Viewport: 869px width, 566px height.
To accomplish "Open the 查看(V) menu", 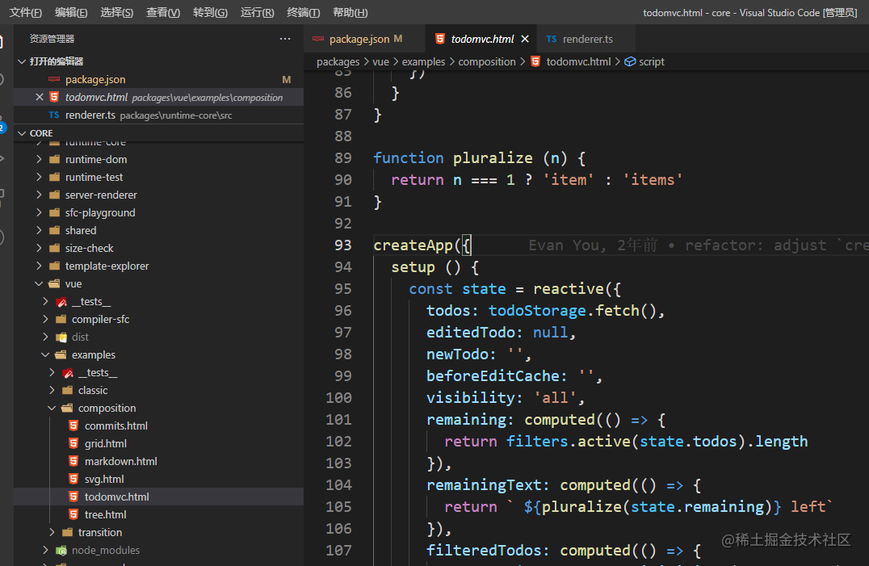I will click(x=163, y=12).
